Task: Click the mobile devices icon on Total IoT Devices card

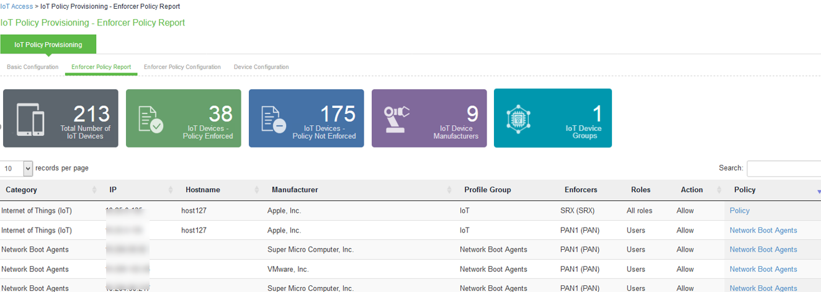Action: [x=30, y=118]
